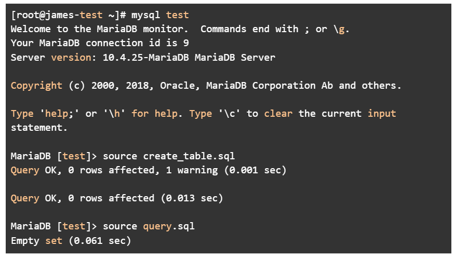Click the '1 warning' text
The height and width of the screenshot is (260, 455).
192,170
